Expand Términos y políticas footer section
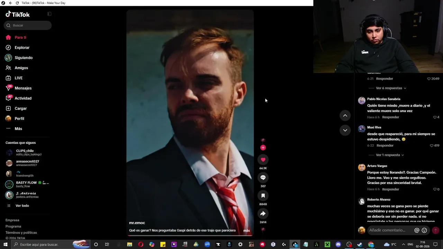The image size is (443, 249). tap(21, 233)
